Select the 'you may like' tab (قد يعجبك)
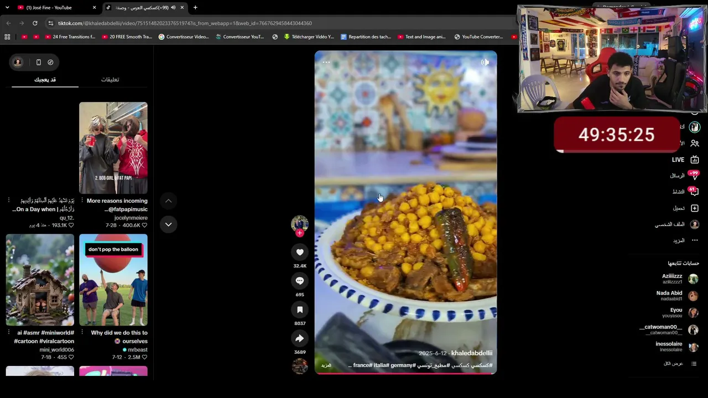The width and height of the screenshot is (708, 398). click(x=45, y=80)
